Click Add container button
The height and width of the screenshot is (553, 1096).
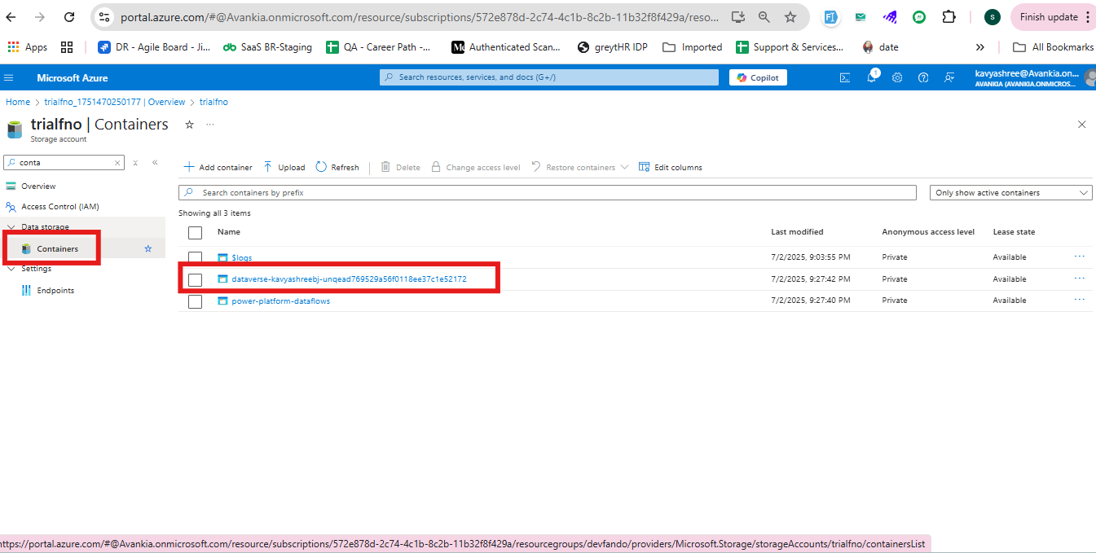point(218,167)
